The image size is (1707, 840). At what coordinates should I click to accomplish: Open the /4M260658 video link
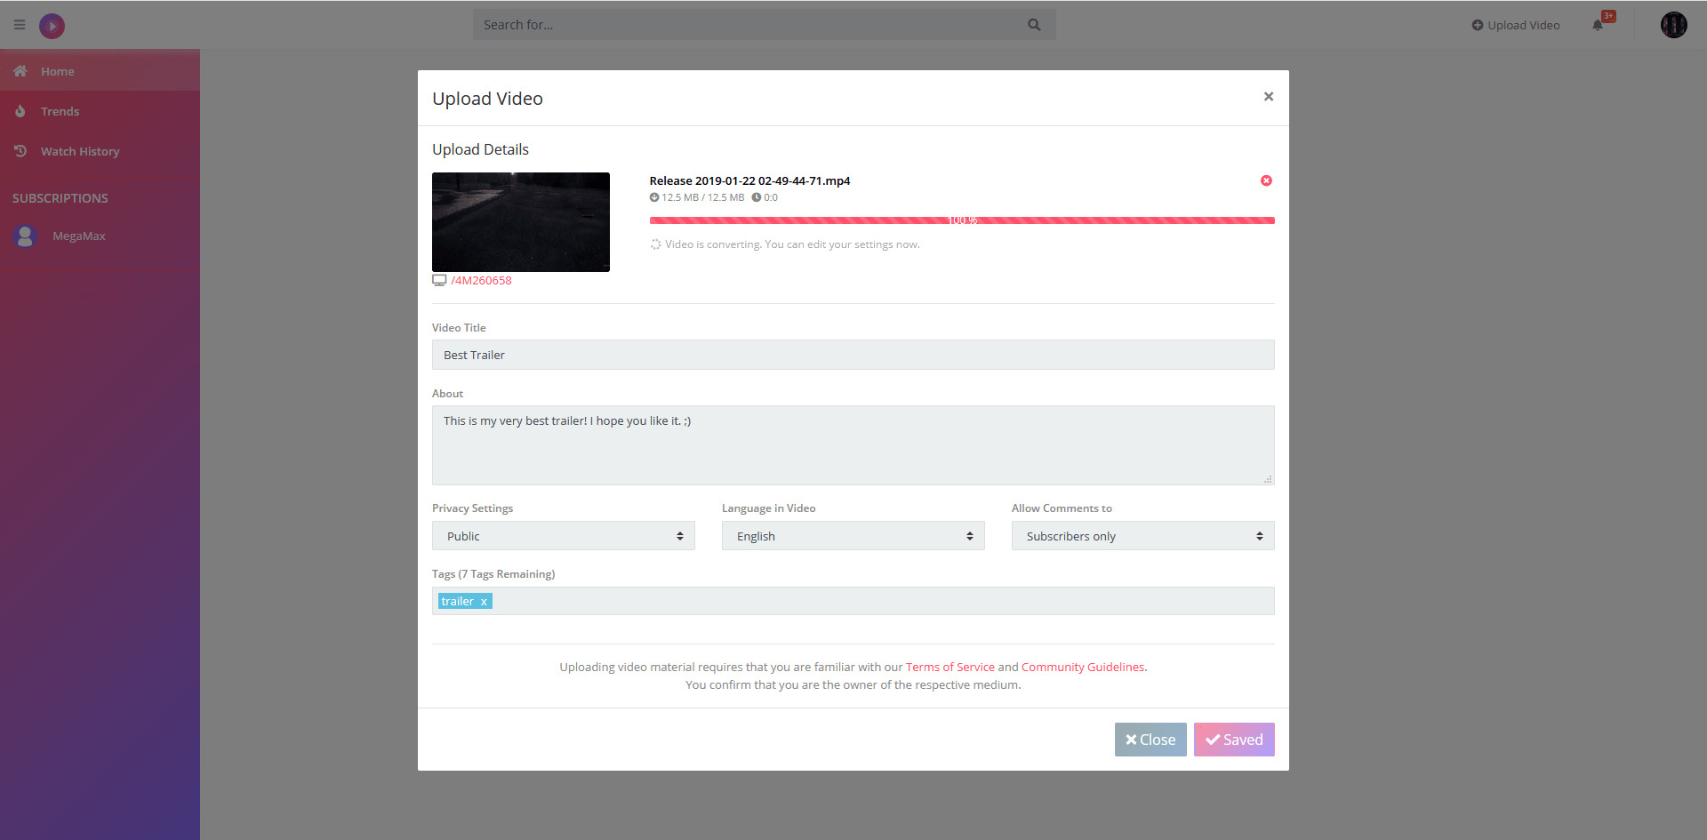coord(481,280)
